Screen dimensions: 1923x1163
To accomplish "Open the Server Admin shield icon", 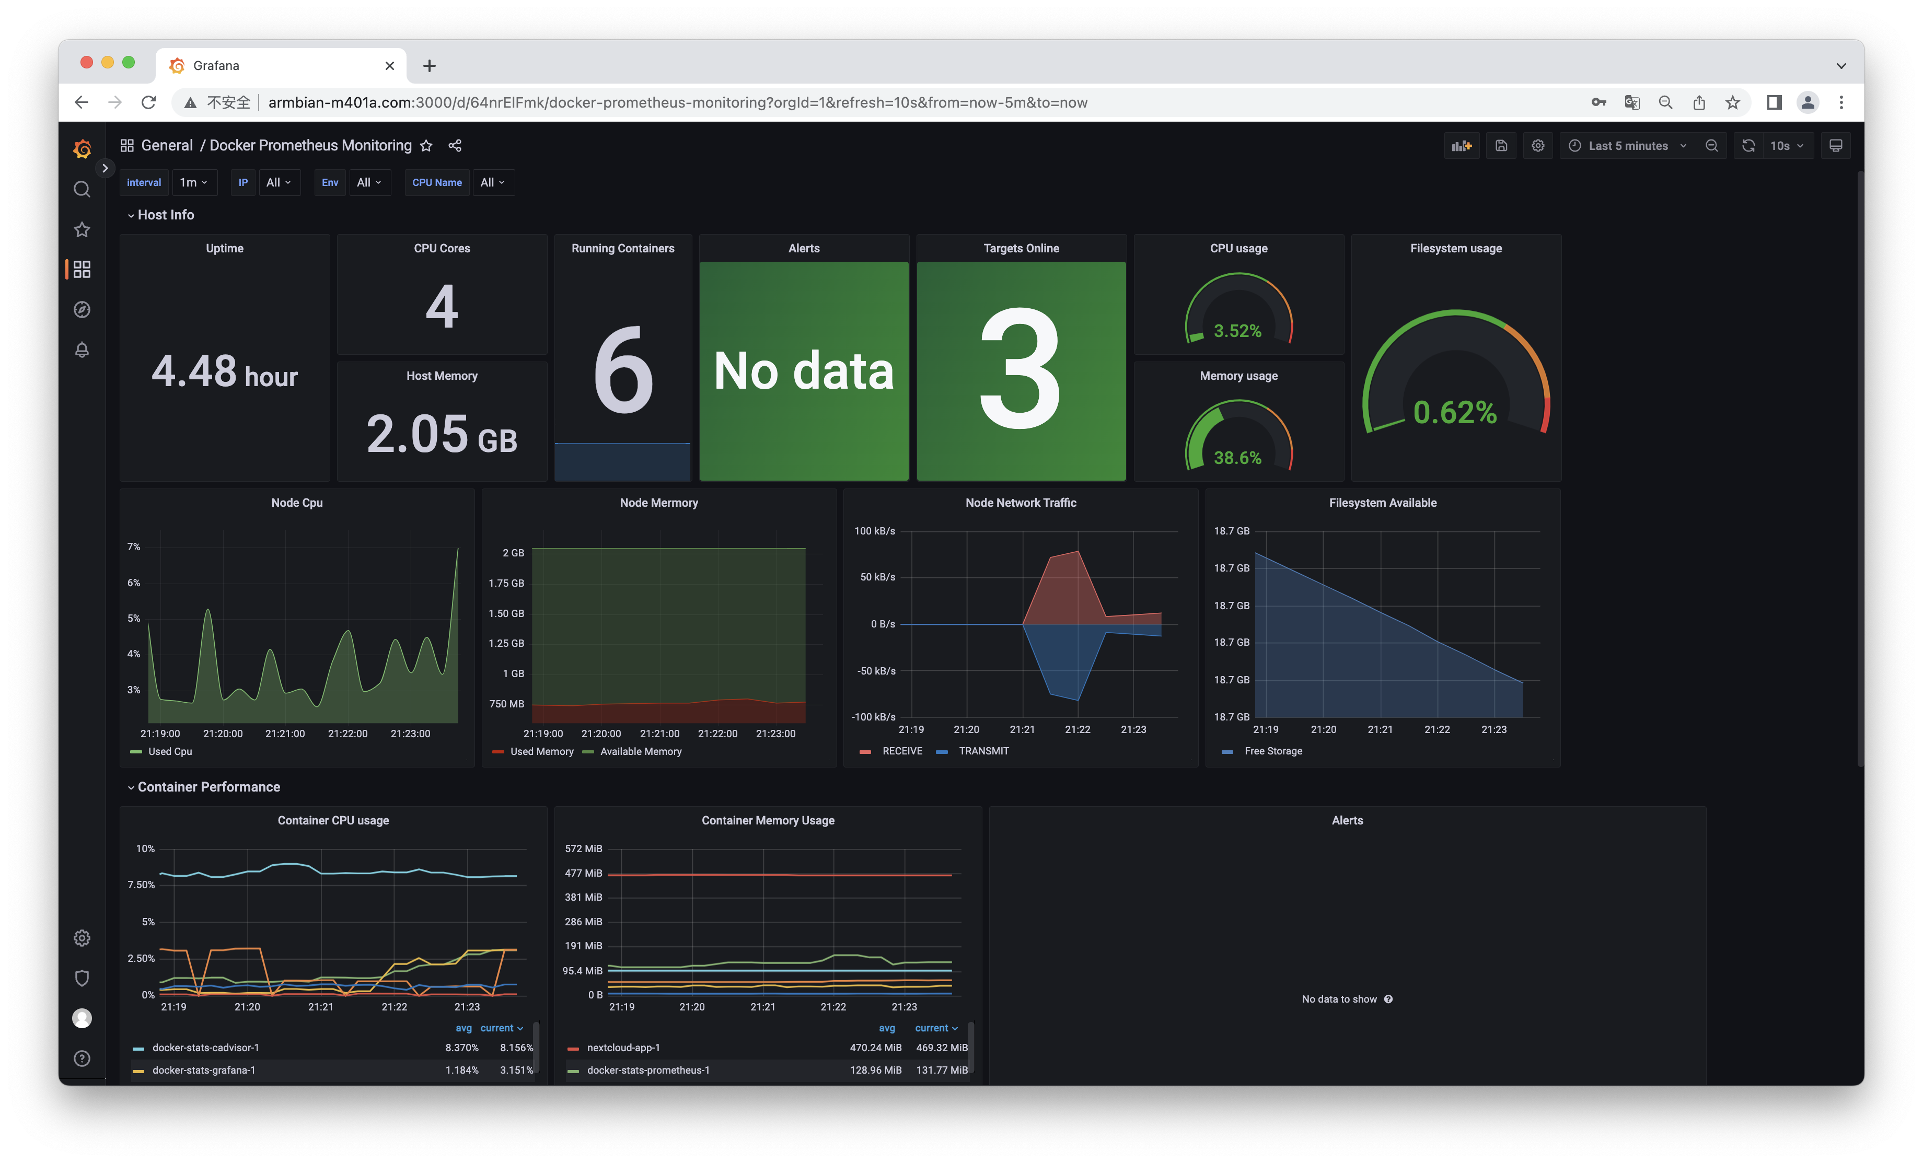I will tap(82, 978).
